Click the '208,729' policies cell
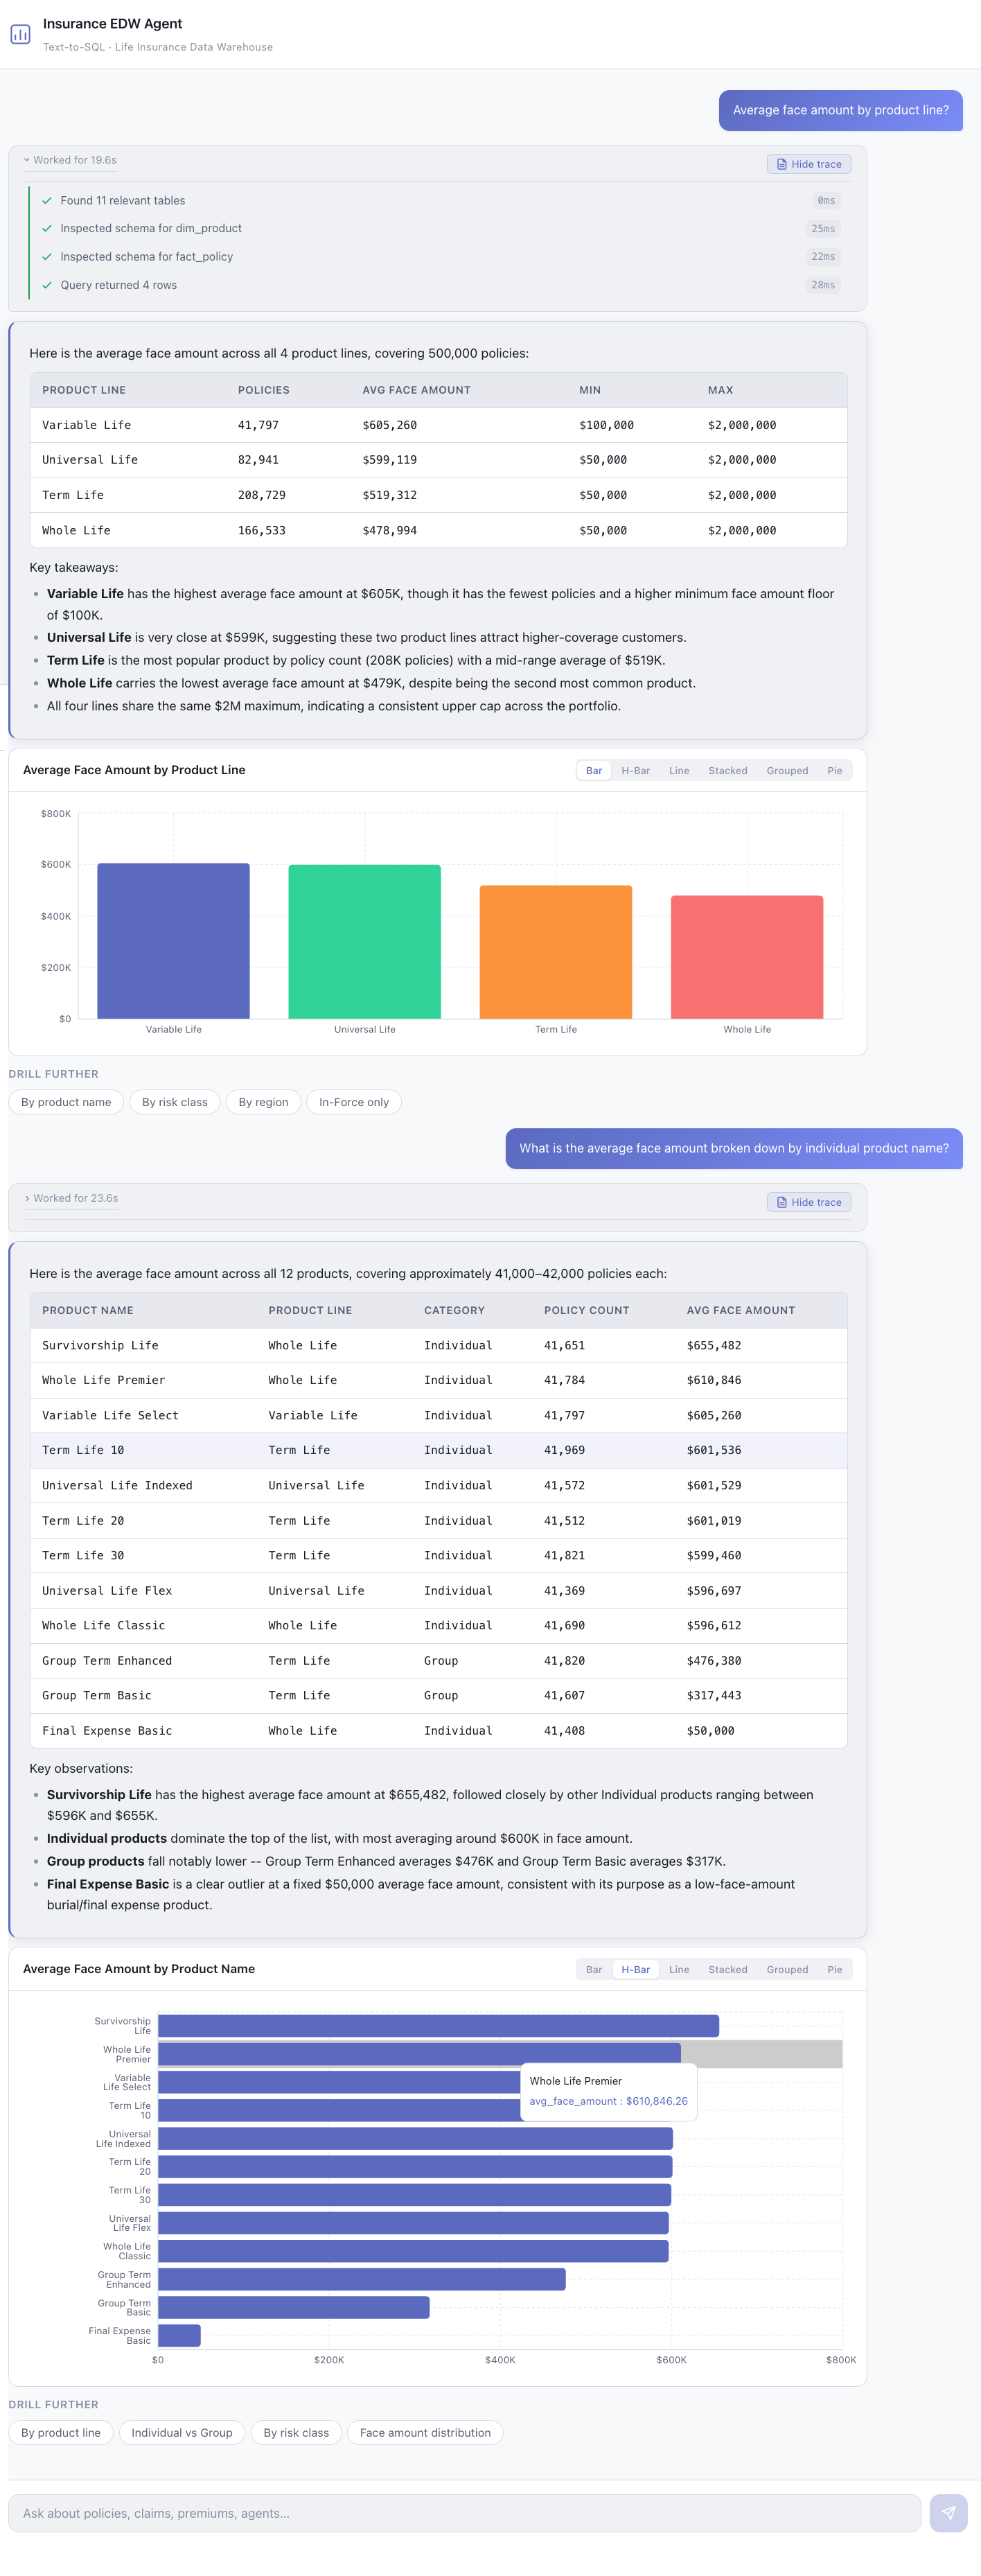Image resolution: width=981 pixels, height=2576 pixels. coord(262,495)
